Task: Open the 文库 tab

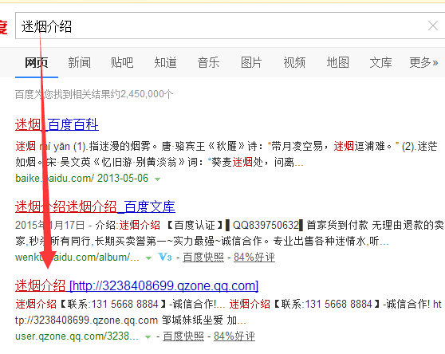Action: (380, 62)
